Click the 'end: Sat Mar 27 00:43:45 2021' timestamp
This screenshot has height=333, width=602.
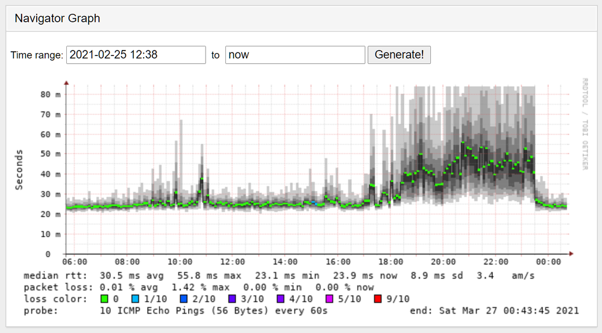click(x=494, y=310)
